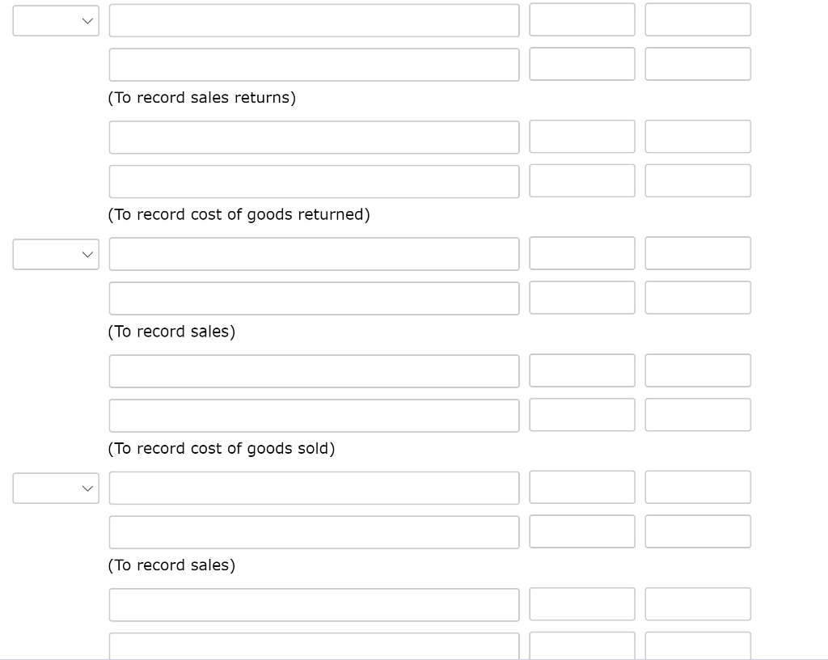Click the bottom-most account title field
Screen dimensions: 828x660
pyautogui.click(x=315, y=645)
